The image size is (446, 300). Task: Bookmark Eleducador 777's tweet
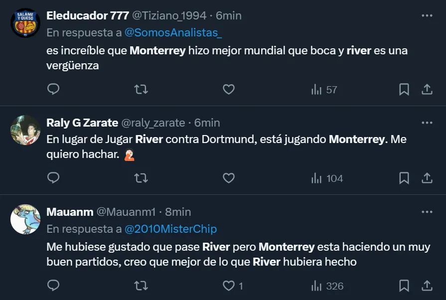click(x=404, y=89)
